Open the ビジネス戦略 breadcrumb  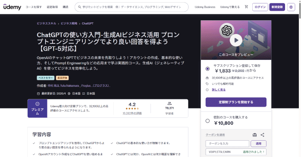(69, 23)
